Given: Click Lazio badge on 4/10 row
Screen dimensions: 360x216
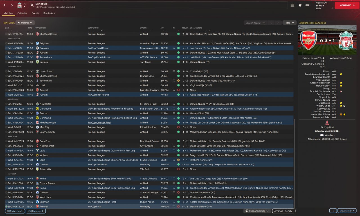Looking at the screenshot, I should [37, 151].
